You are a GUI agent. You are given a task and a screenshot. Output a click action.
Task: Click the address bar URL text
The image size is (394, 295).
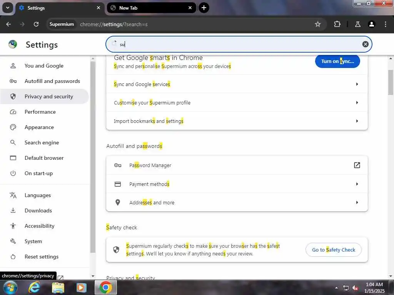click(114, 24)
